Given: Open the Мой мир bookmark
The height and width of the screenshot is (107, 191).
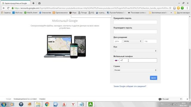Looking at the screenshot, I should point(17,12).
